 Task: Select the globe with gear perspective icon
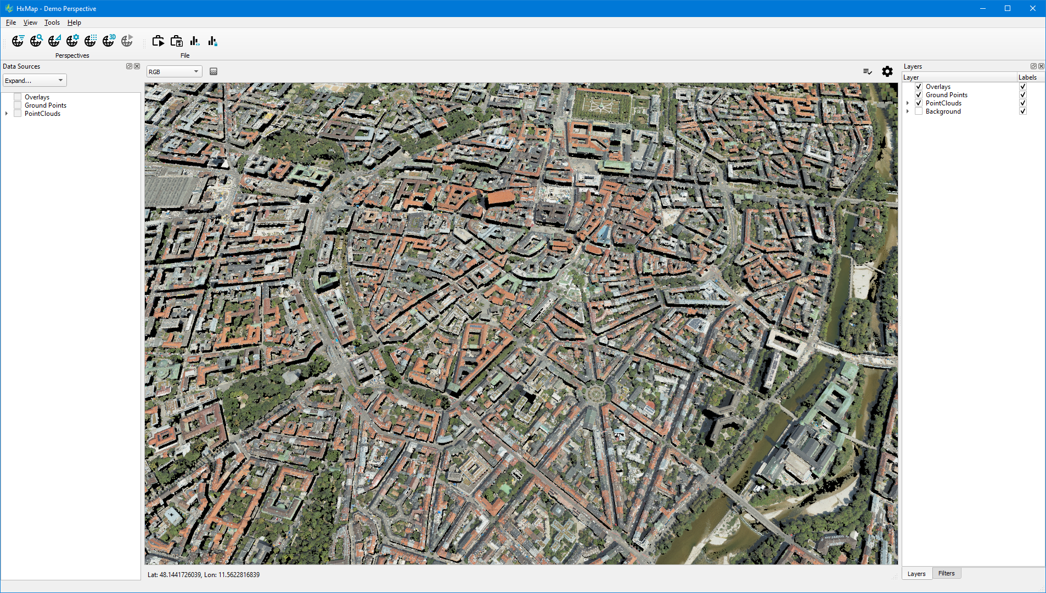(72, 41)
